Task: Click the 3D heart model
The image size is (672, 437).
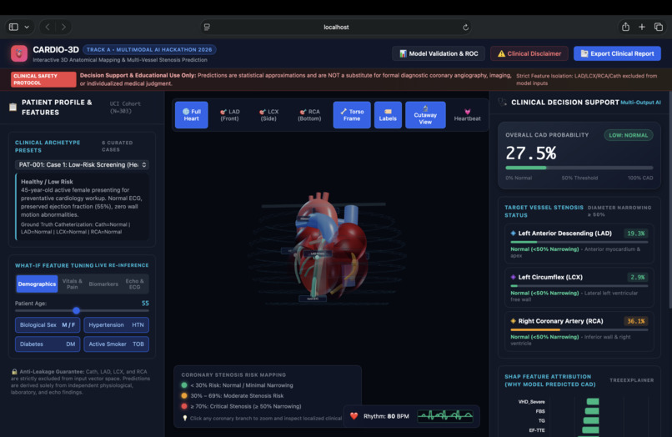Action: (x=330, y=248)
